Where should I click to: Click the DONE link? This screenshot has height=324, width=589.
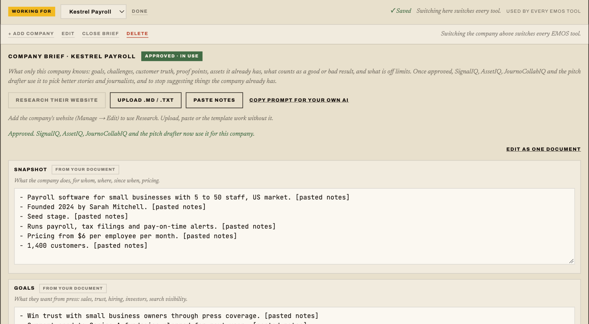[x=140, y=11]
